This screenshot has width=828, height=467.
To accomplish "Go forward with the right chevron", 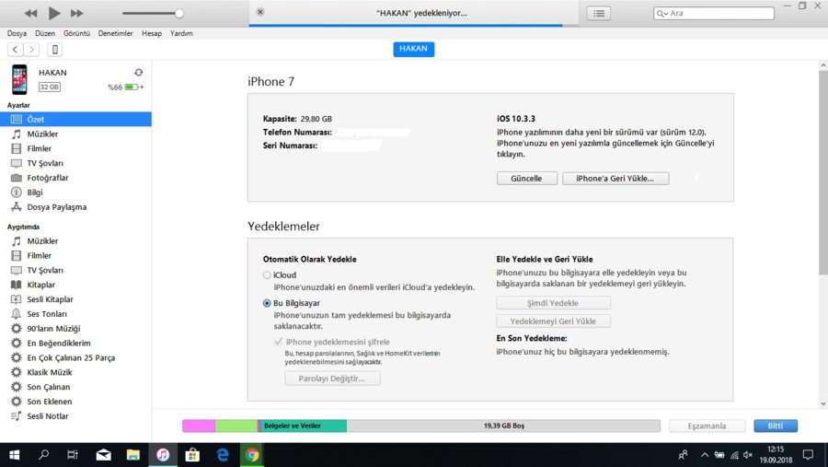I will (x=31, y=50).
